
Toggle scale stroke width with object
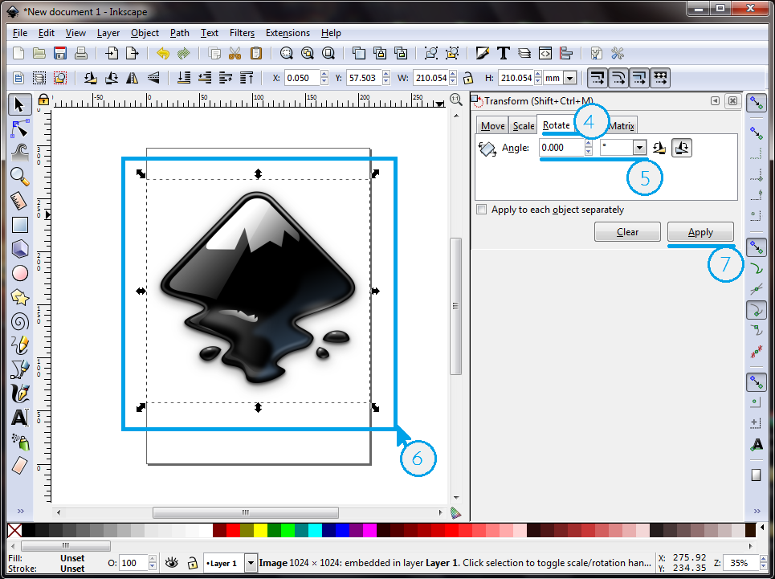[598, 78]
